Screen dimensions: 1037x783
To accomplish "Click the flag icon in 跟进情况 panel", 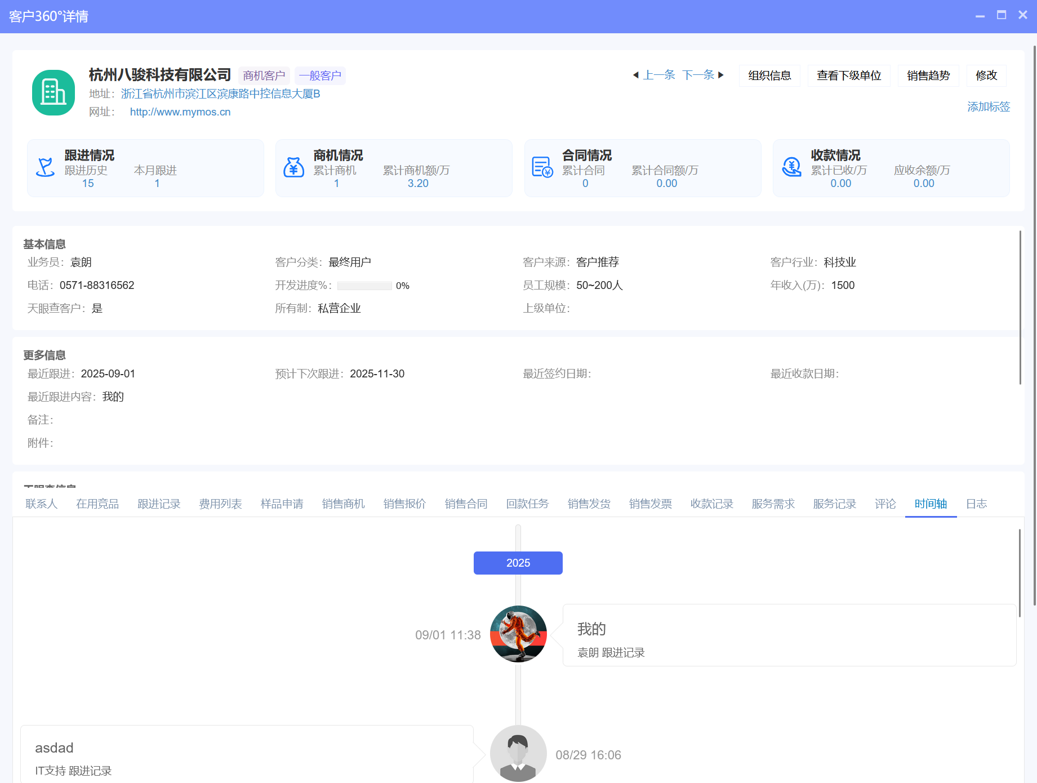I will 45,167.
